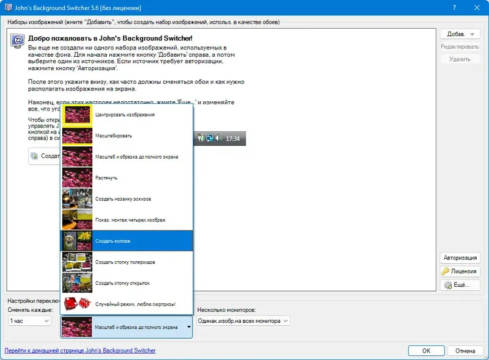Click the thumbnail mosaic mode icon
Image resolution: width=489 pixels, height=360 pixels.
(x=76, y=197)
